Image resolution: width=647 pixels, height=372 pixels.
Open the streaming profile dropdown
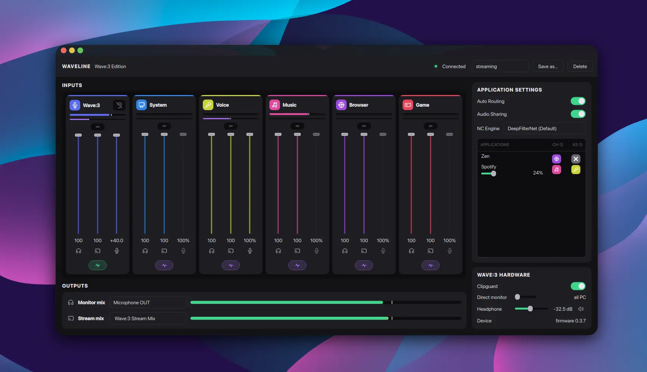click(x=500, y=66)
